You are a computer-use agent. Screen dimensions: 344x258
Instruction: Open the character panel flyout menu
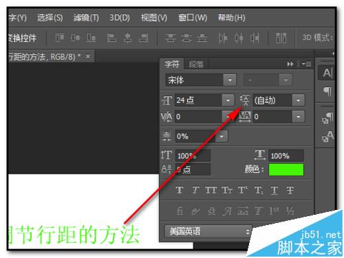(307, 64)
